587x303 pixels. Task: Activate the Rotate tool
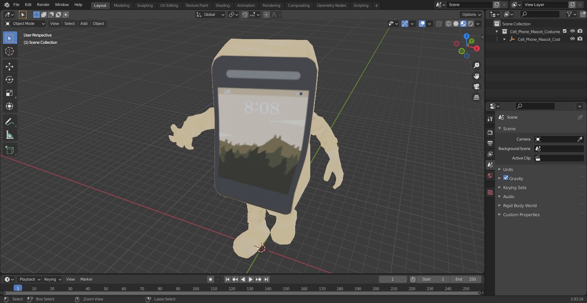click(9, 80)
